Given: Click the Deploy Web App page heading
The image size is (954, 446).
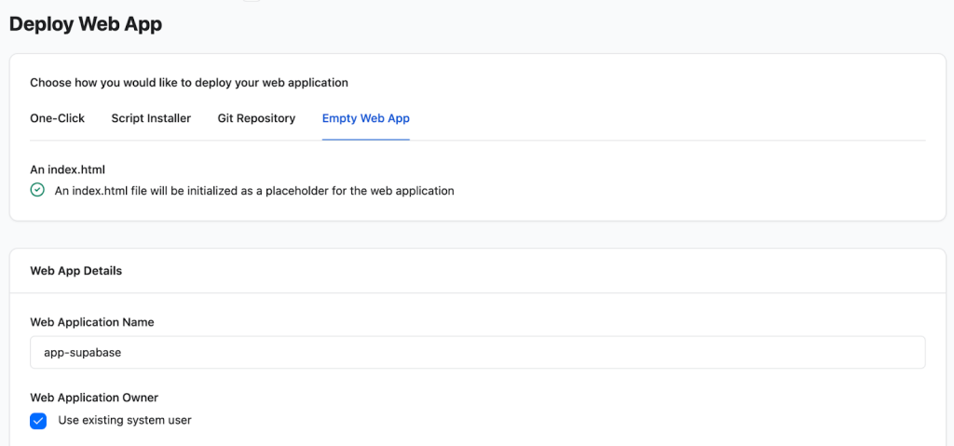Looking at the screenshot, I should [x=86, y=24].
